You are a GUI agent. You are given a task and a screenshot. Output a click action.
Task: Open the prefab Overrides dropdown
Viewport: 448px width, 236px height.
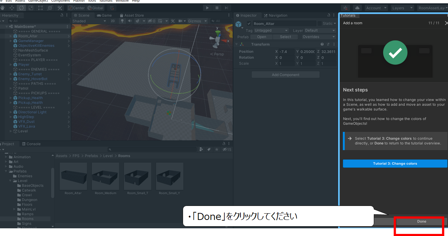[318, 37]
